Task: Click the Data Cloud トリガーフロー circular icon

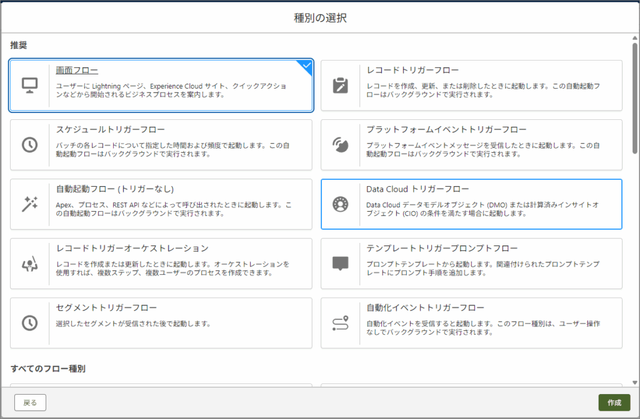Action: pos(341,204)
